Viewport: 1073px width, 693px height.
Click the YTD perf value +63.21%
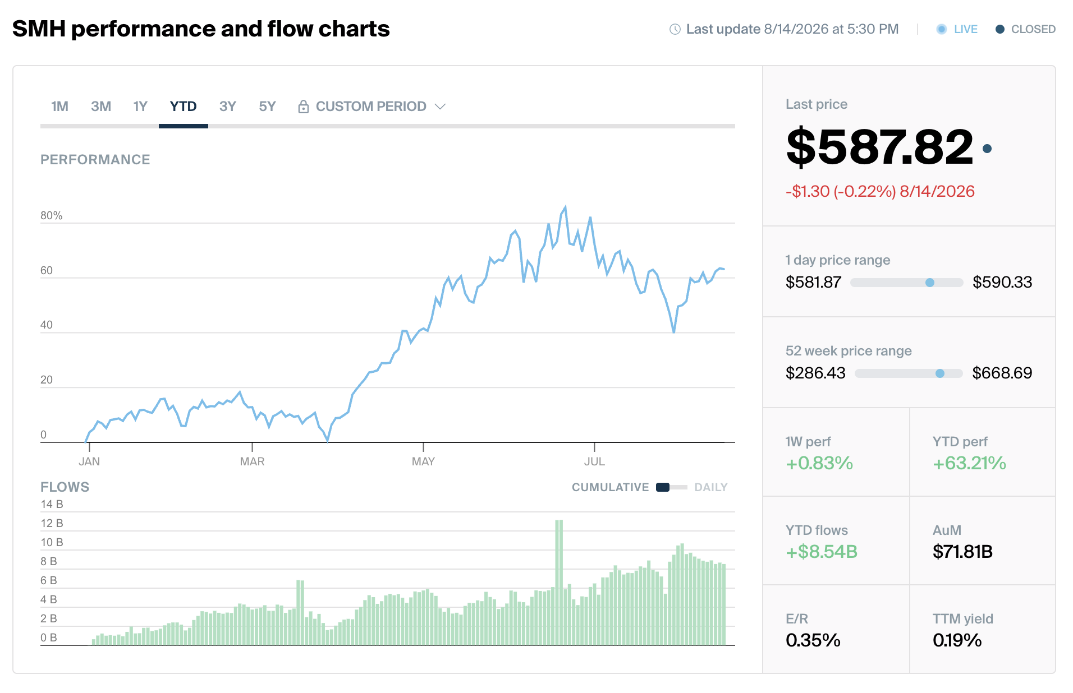969,463
